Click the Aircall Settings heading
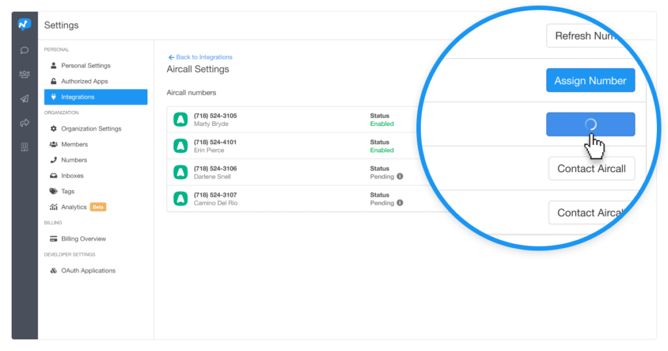Screen dimensions: 668x351 (198, 69)
